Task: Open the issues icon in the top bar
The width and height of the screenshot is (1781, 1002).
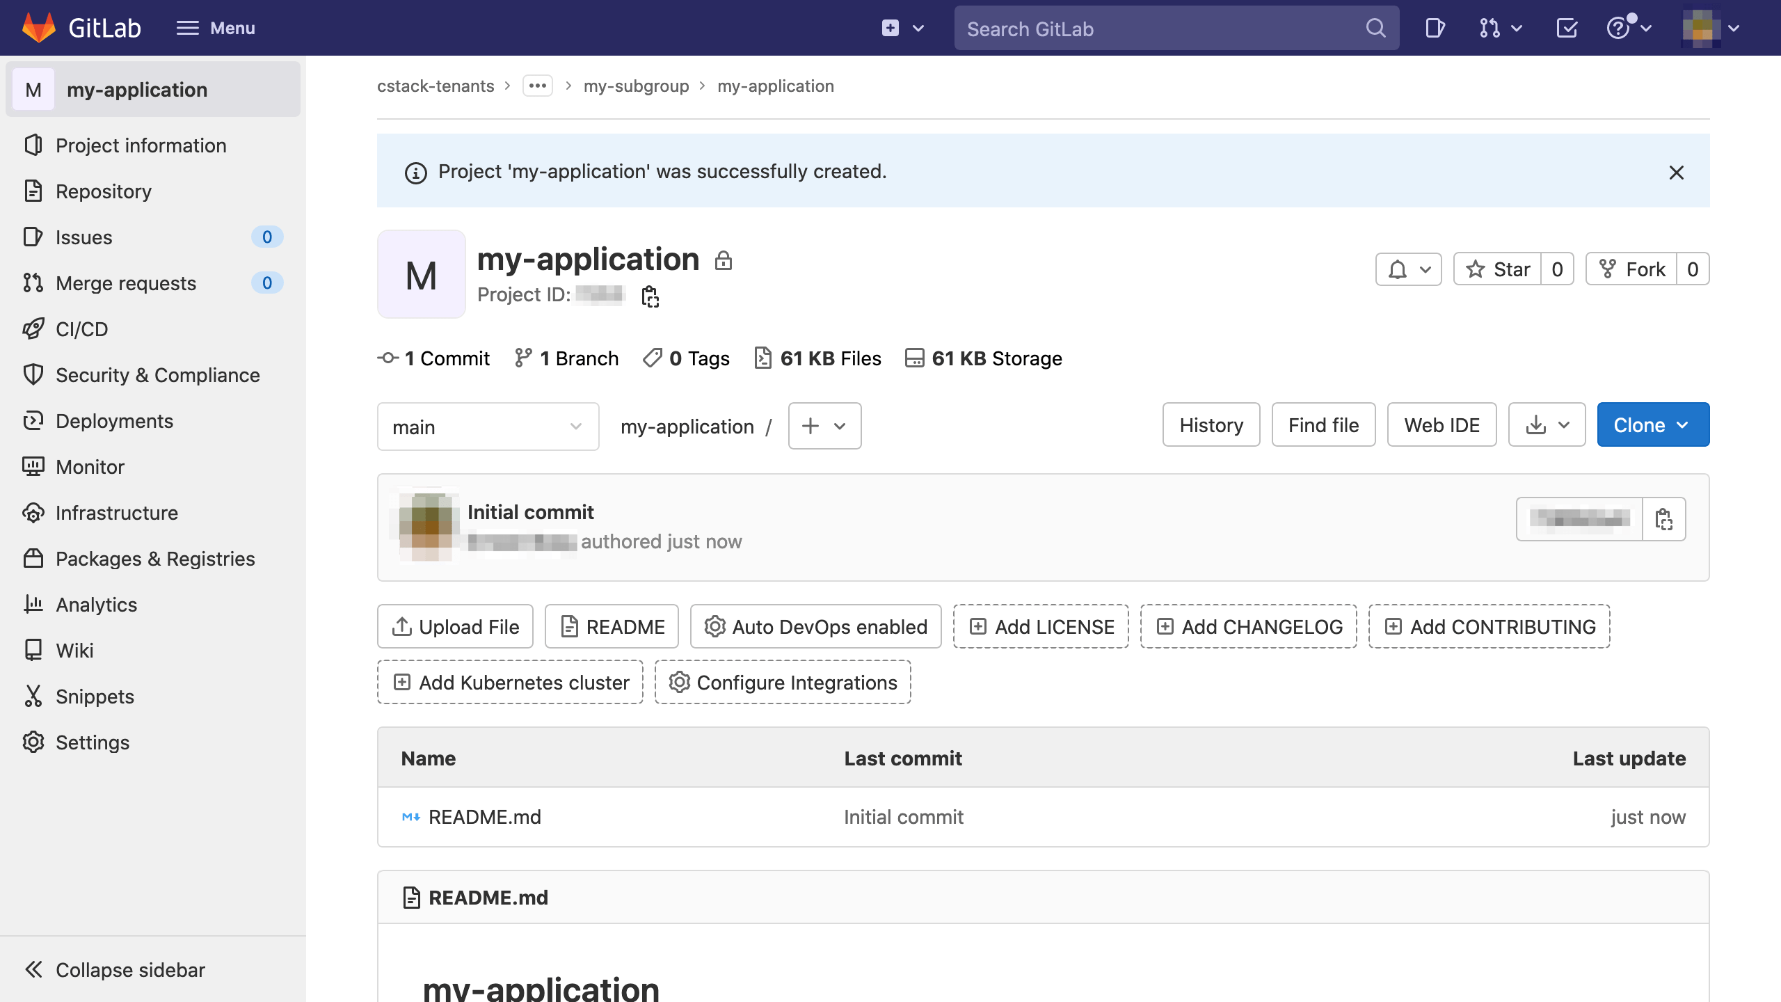Action: coord(1435,28)
